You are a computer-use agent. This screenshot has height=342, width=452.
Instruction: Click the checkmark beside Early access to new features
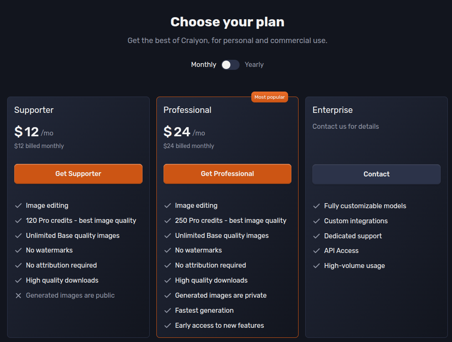click(167, 325)
